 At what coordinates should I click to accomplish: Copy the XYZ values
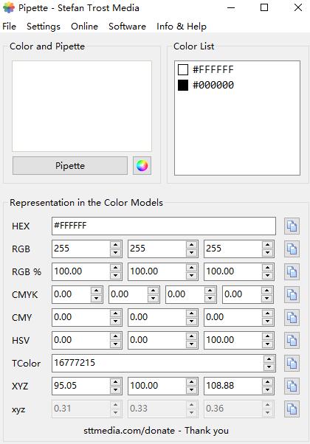pyautogui.click(x=292, y=386)
